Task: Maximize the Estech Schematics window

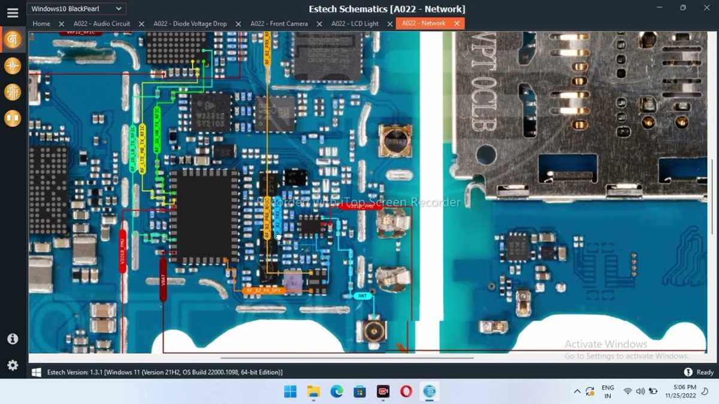Action: pyautogui.click(x=683, y=8)
